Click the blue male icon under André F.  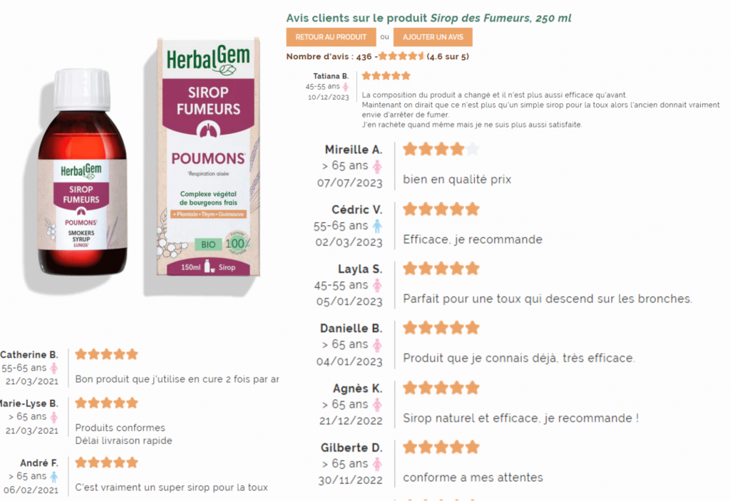[54, 476]
